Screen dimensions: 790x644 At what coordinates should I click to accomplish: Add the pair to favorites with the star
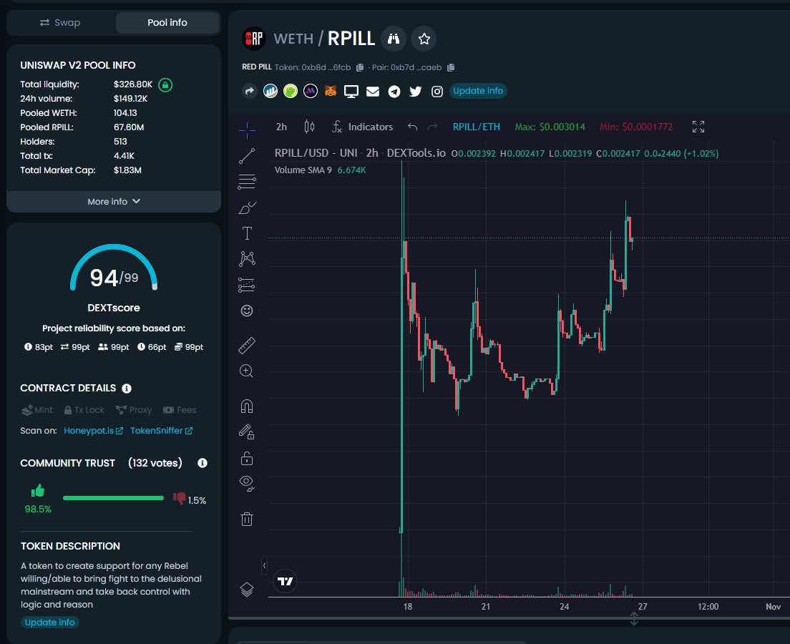tap(424, 39)
